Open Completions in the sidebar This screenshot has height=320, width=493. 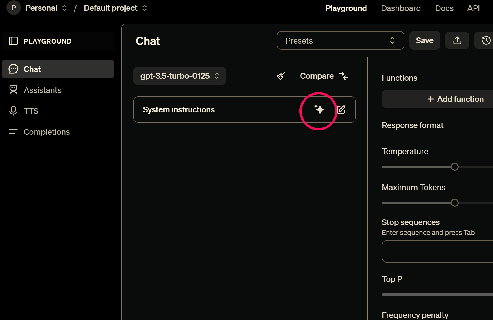[47, 132]
